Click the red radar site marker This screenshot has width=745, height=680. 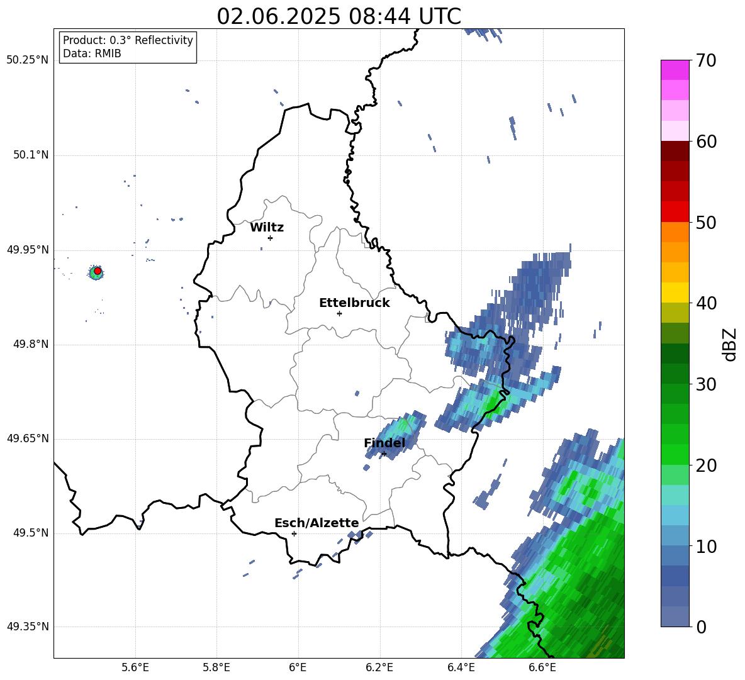[98, 271]
